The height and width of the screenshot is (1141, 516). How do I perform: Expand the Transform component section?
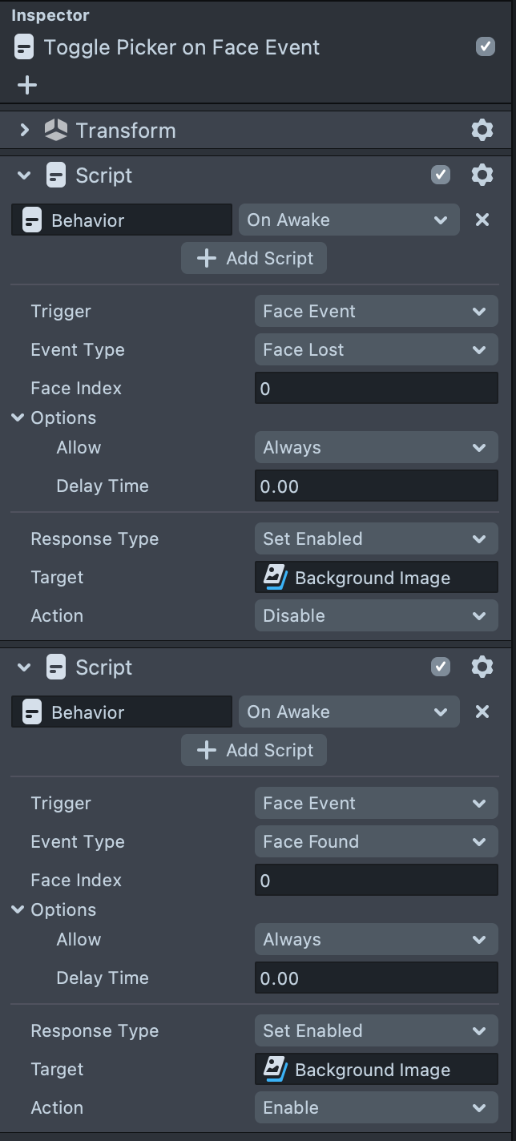[x=24, y=130]
